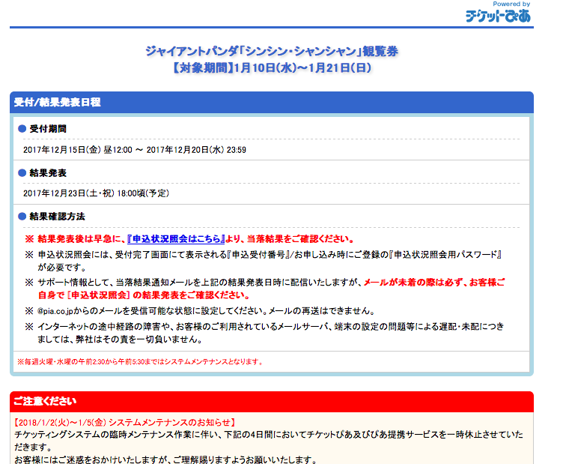Open the 申込状況照会はこちら link
Image resolution: width=563 pixels, height=464 pixels.
(176, 239)
